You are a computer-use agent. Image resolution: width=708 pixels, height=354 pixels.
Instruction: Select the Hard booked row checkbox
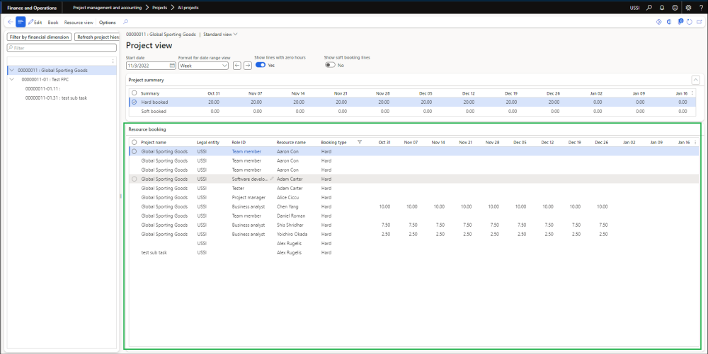click(x=135, y=102)
